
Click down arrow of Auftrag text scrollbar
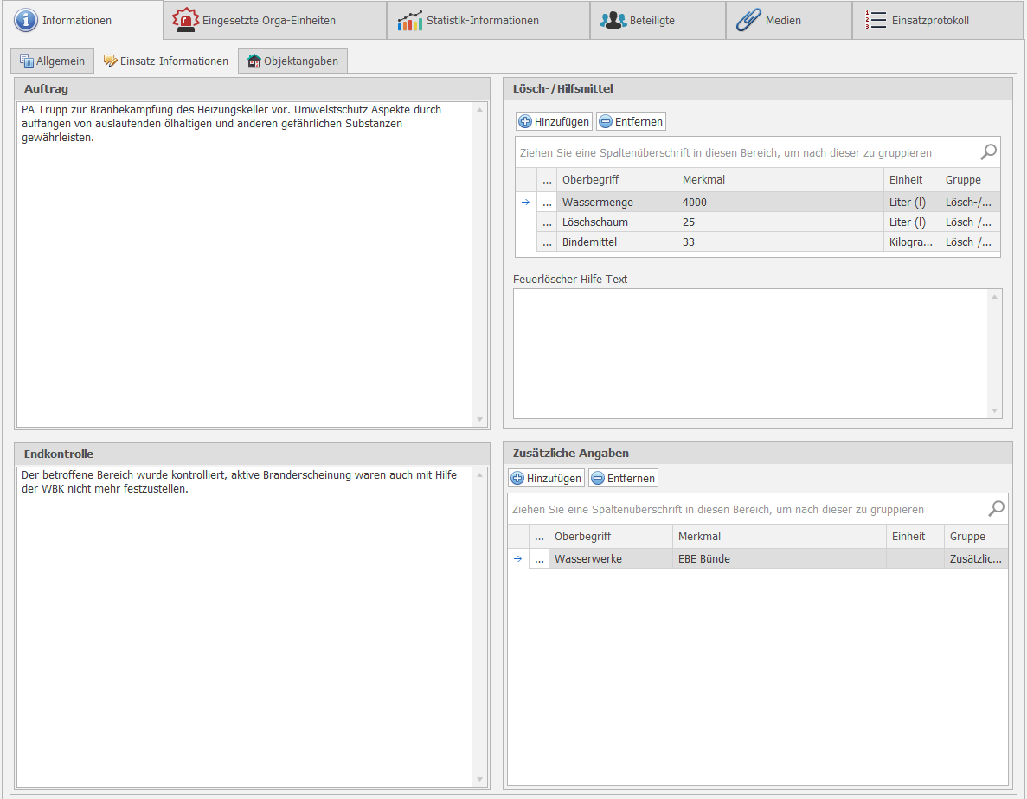pos(480,420)
